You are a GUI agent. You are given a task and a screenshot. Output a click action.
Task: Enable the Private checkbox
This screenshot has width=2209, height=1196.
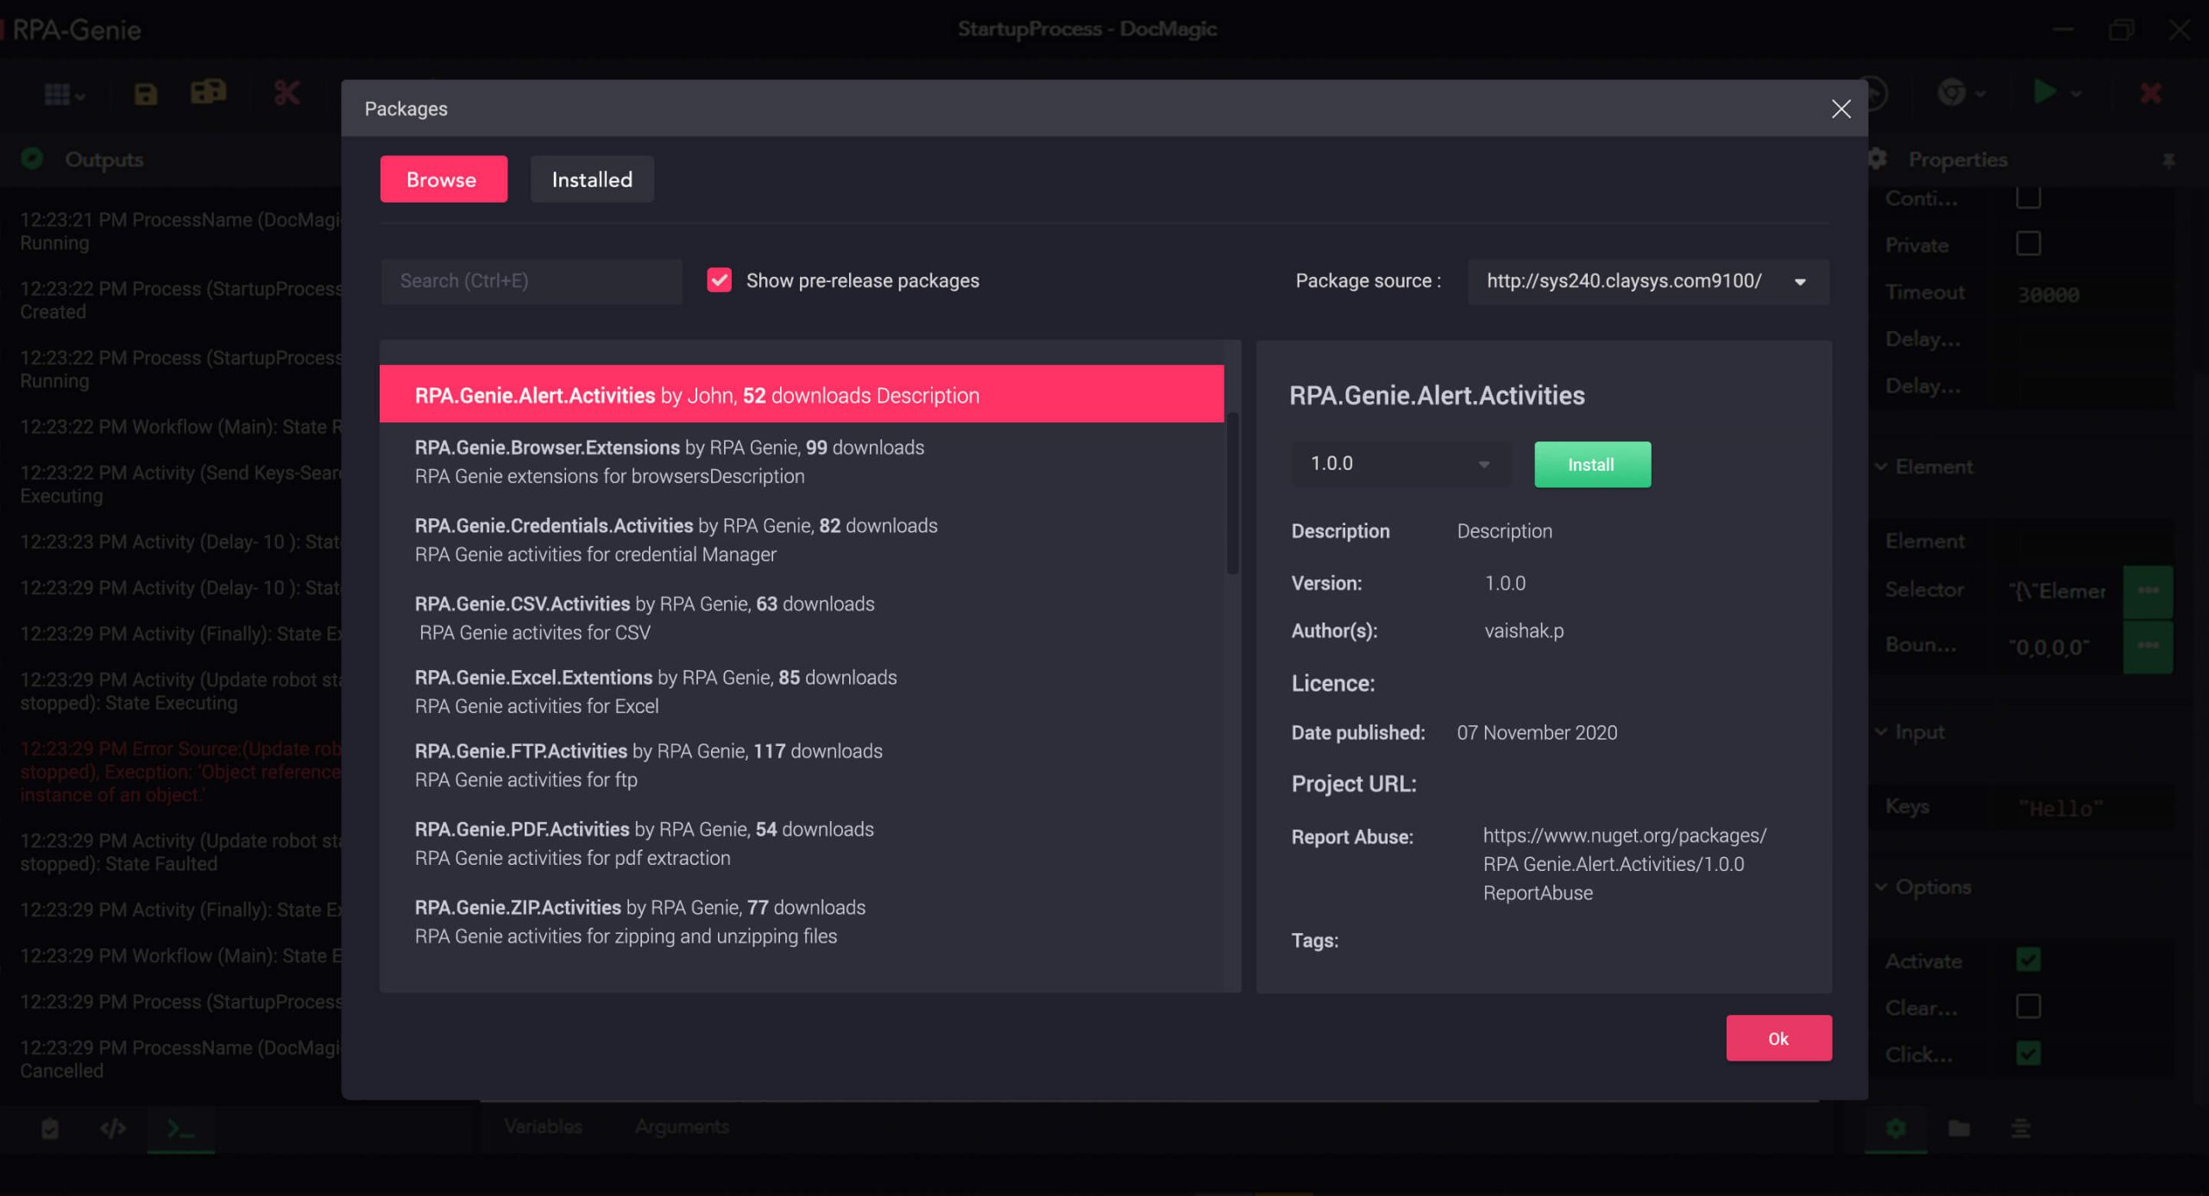tap(2028, 244)
